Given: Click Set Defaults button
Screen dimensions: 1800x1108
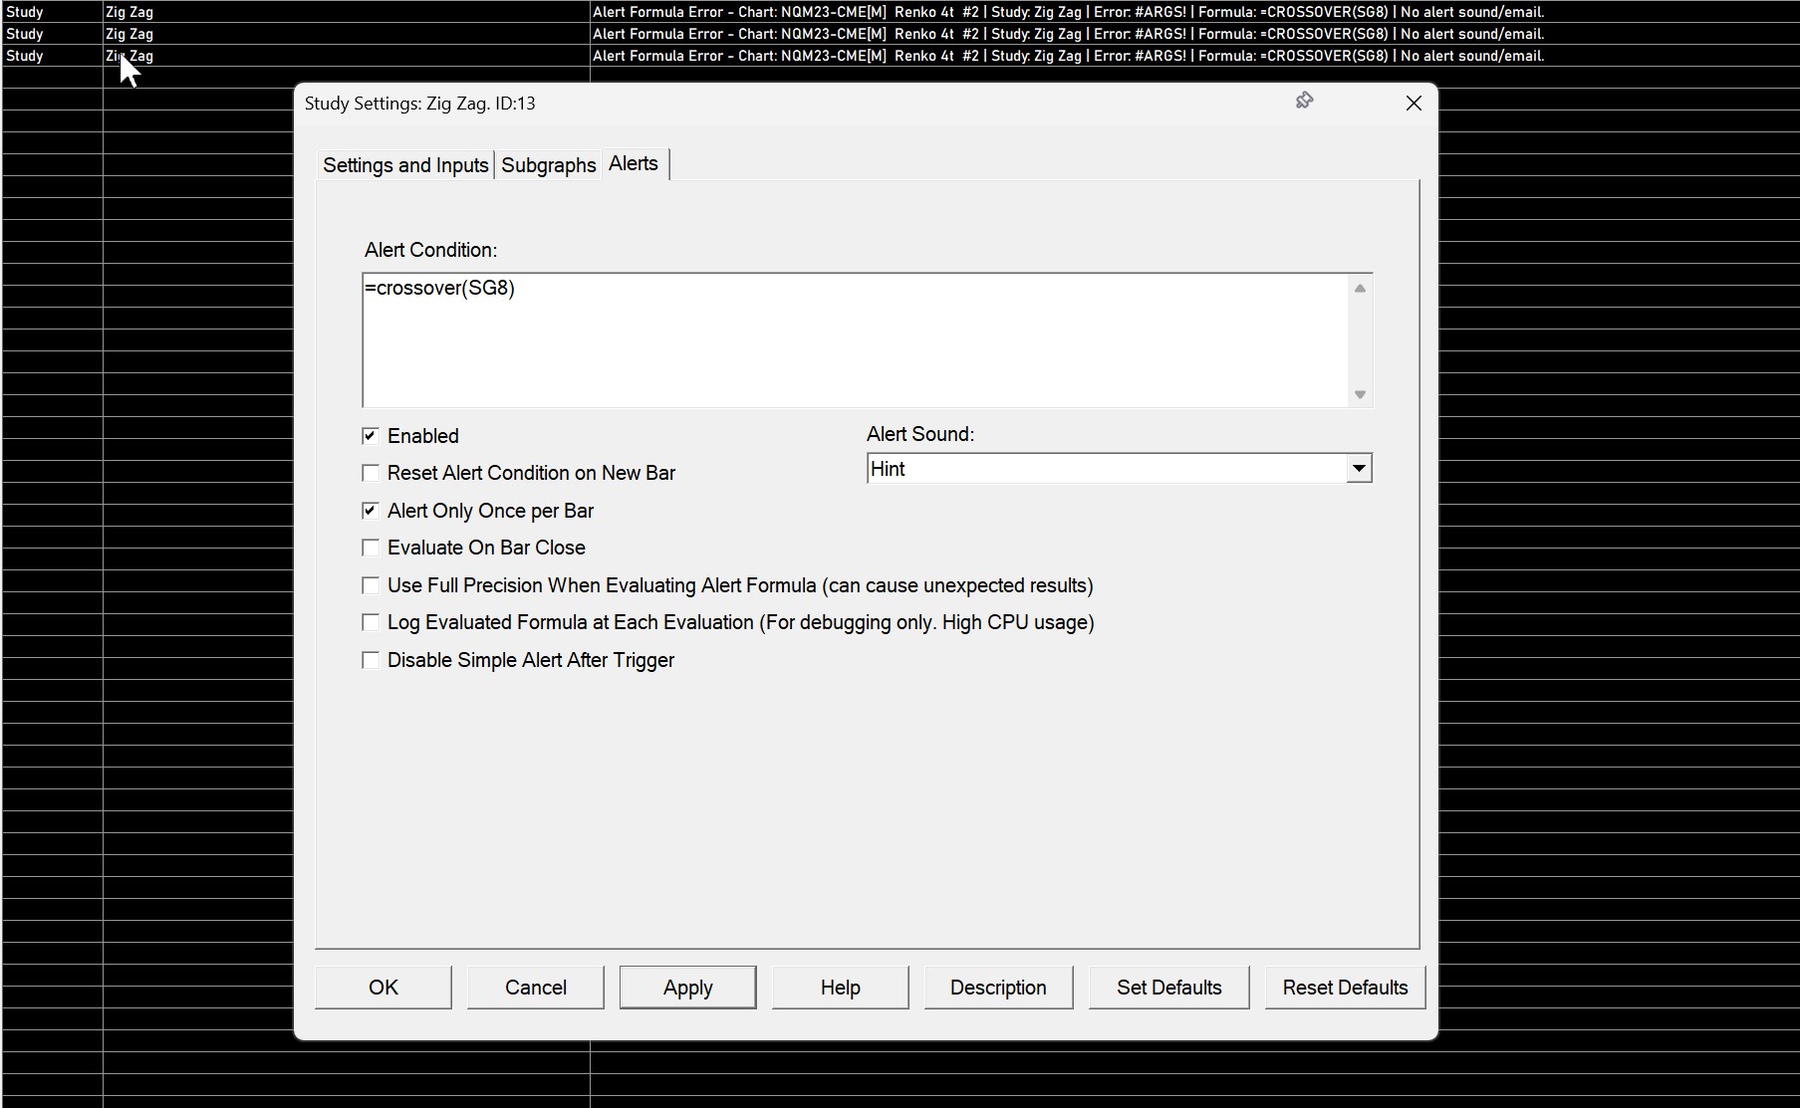Looking at the screenshot, I should (1169, 988).
